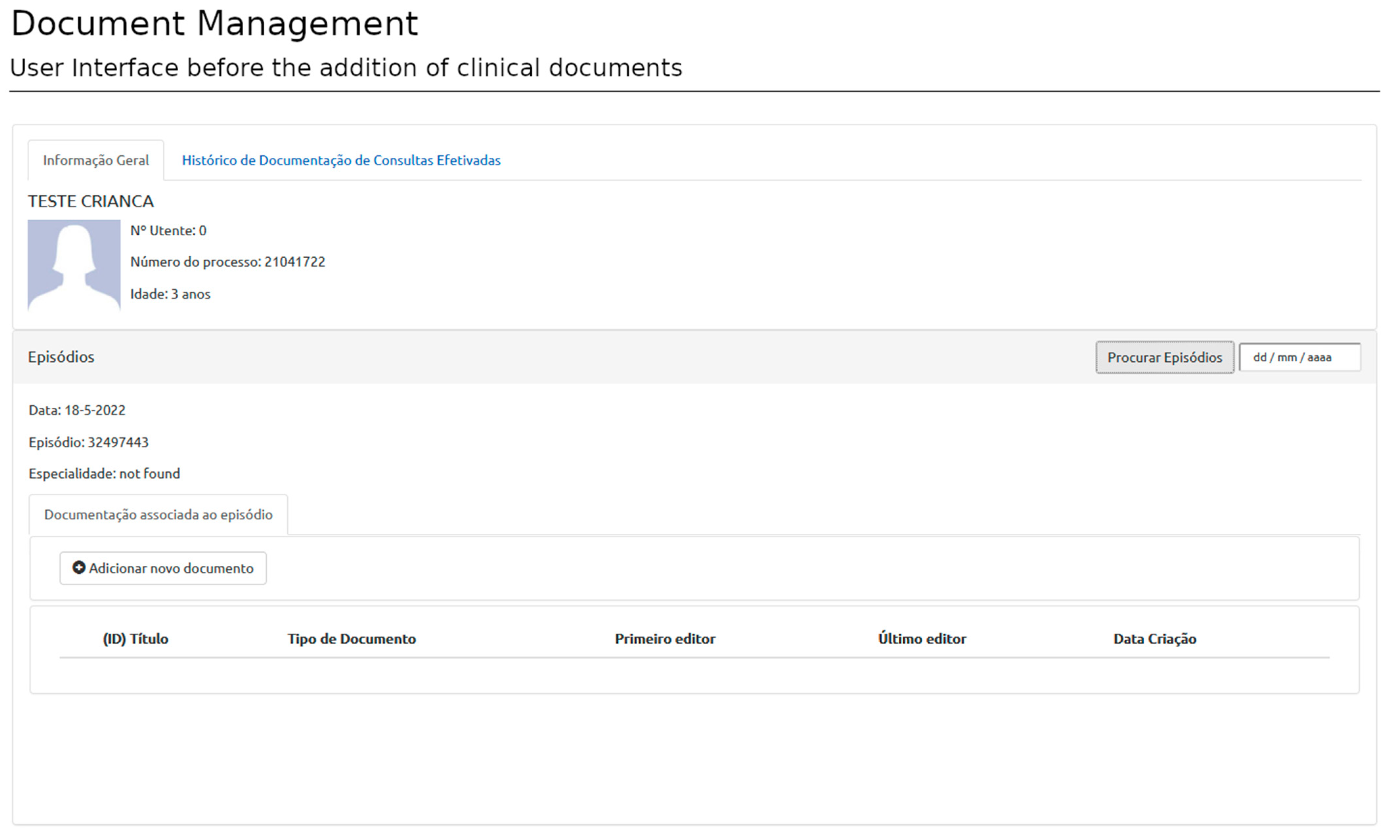This screenshot has width=1388, height=834.
Task: Click the Primeiro editor column header
Action: click(665, 638)
